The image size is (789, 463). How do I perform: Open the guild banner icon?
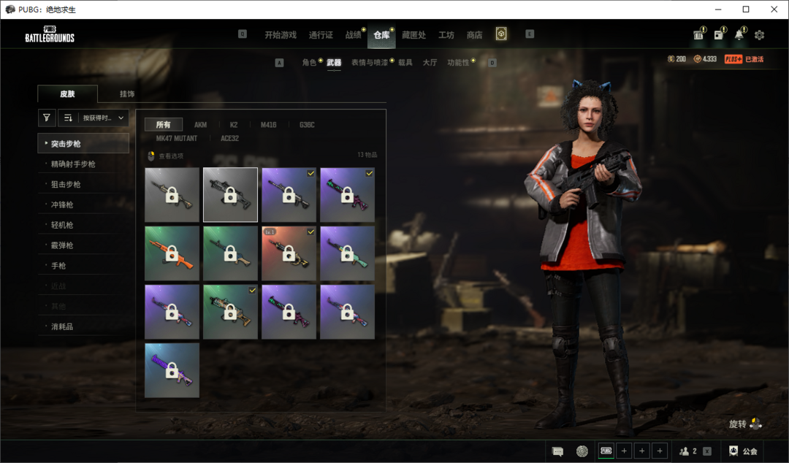pos(733,451)
